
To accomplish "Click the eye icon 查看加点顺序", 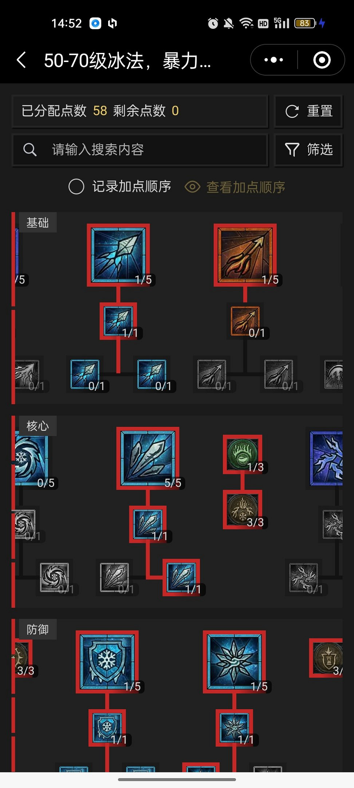I will [x=192, y=187].
